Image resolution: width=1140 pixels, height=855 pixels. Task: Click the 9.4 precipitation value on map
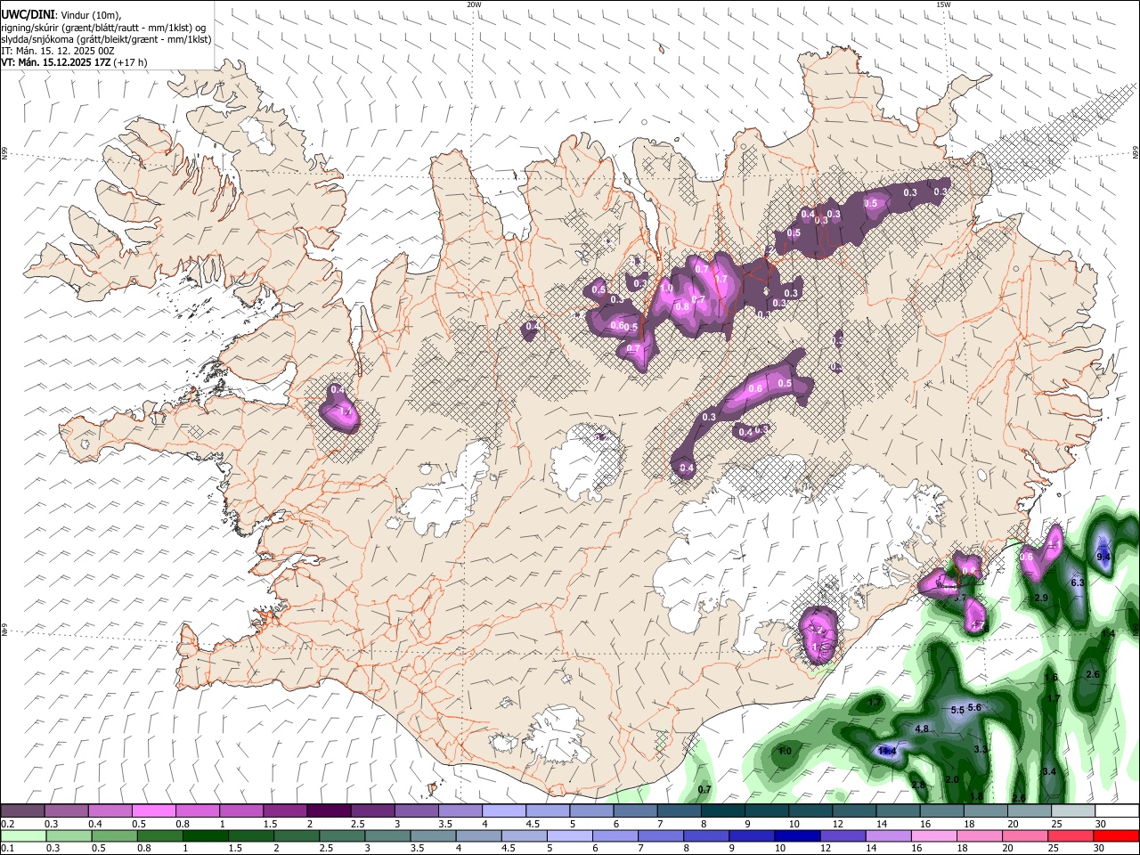click(x=1103, y=557)
